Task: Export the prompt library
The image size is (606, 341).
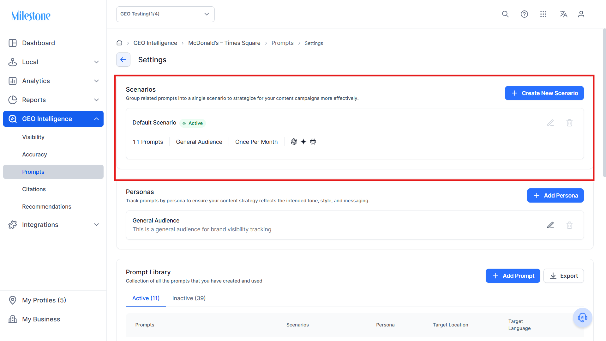Action: (564, 276)
